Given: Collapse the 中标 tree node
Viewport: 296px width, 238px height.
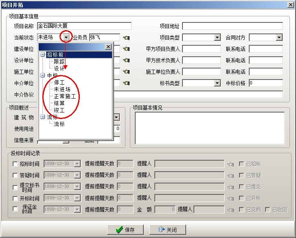Looking at the screenshot, I should click(x=43, y=75).
